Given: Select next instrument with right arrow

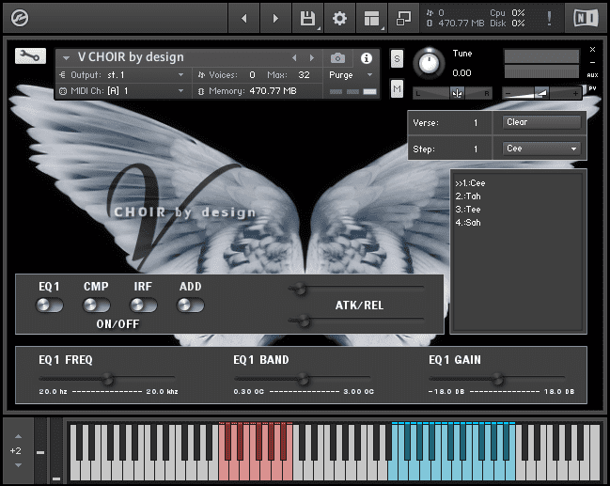Looking at the screenshot, I should point(312,58).
